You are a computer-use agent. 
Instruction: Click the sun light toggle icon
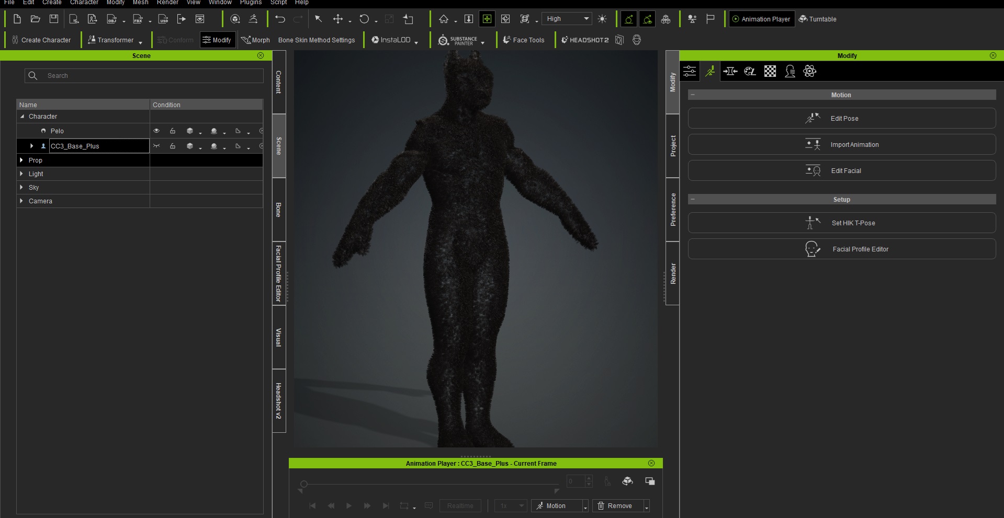pyautogui.click(x=602, y=19)
